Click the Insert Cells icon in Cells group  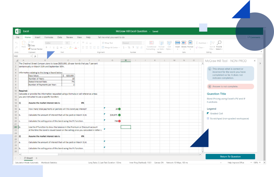(178, 43)
